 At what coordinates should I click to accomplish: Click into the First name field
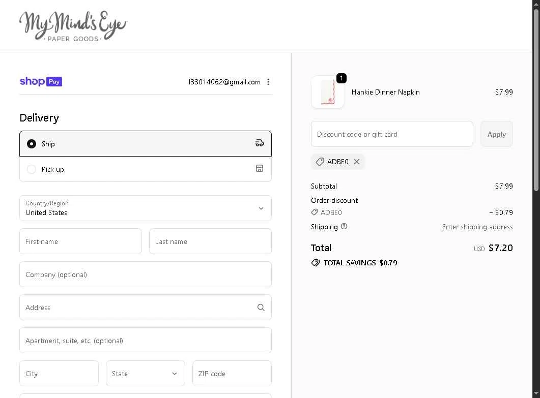tap(80, 241)
